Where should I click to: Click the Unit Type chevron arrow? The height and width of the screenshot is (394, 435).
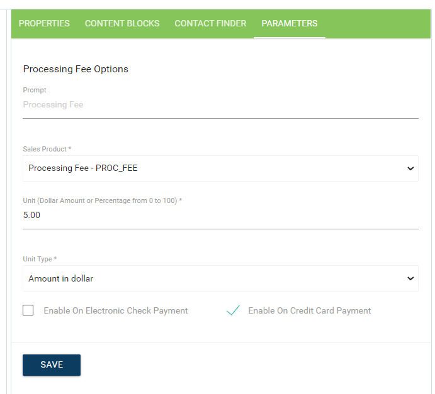point(410,278)
